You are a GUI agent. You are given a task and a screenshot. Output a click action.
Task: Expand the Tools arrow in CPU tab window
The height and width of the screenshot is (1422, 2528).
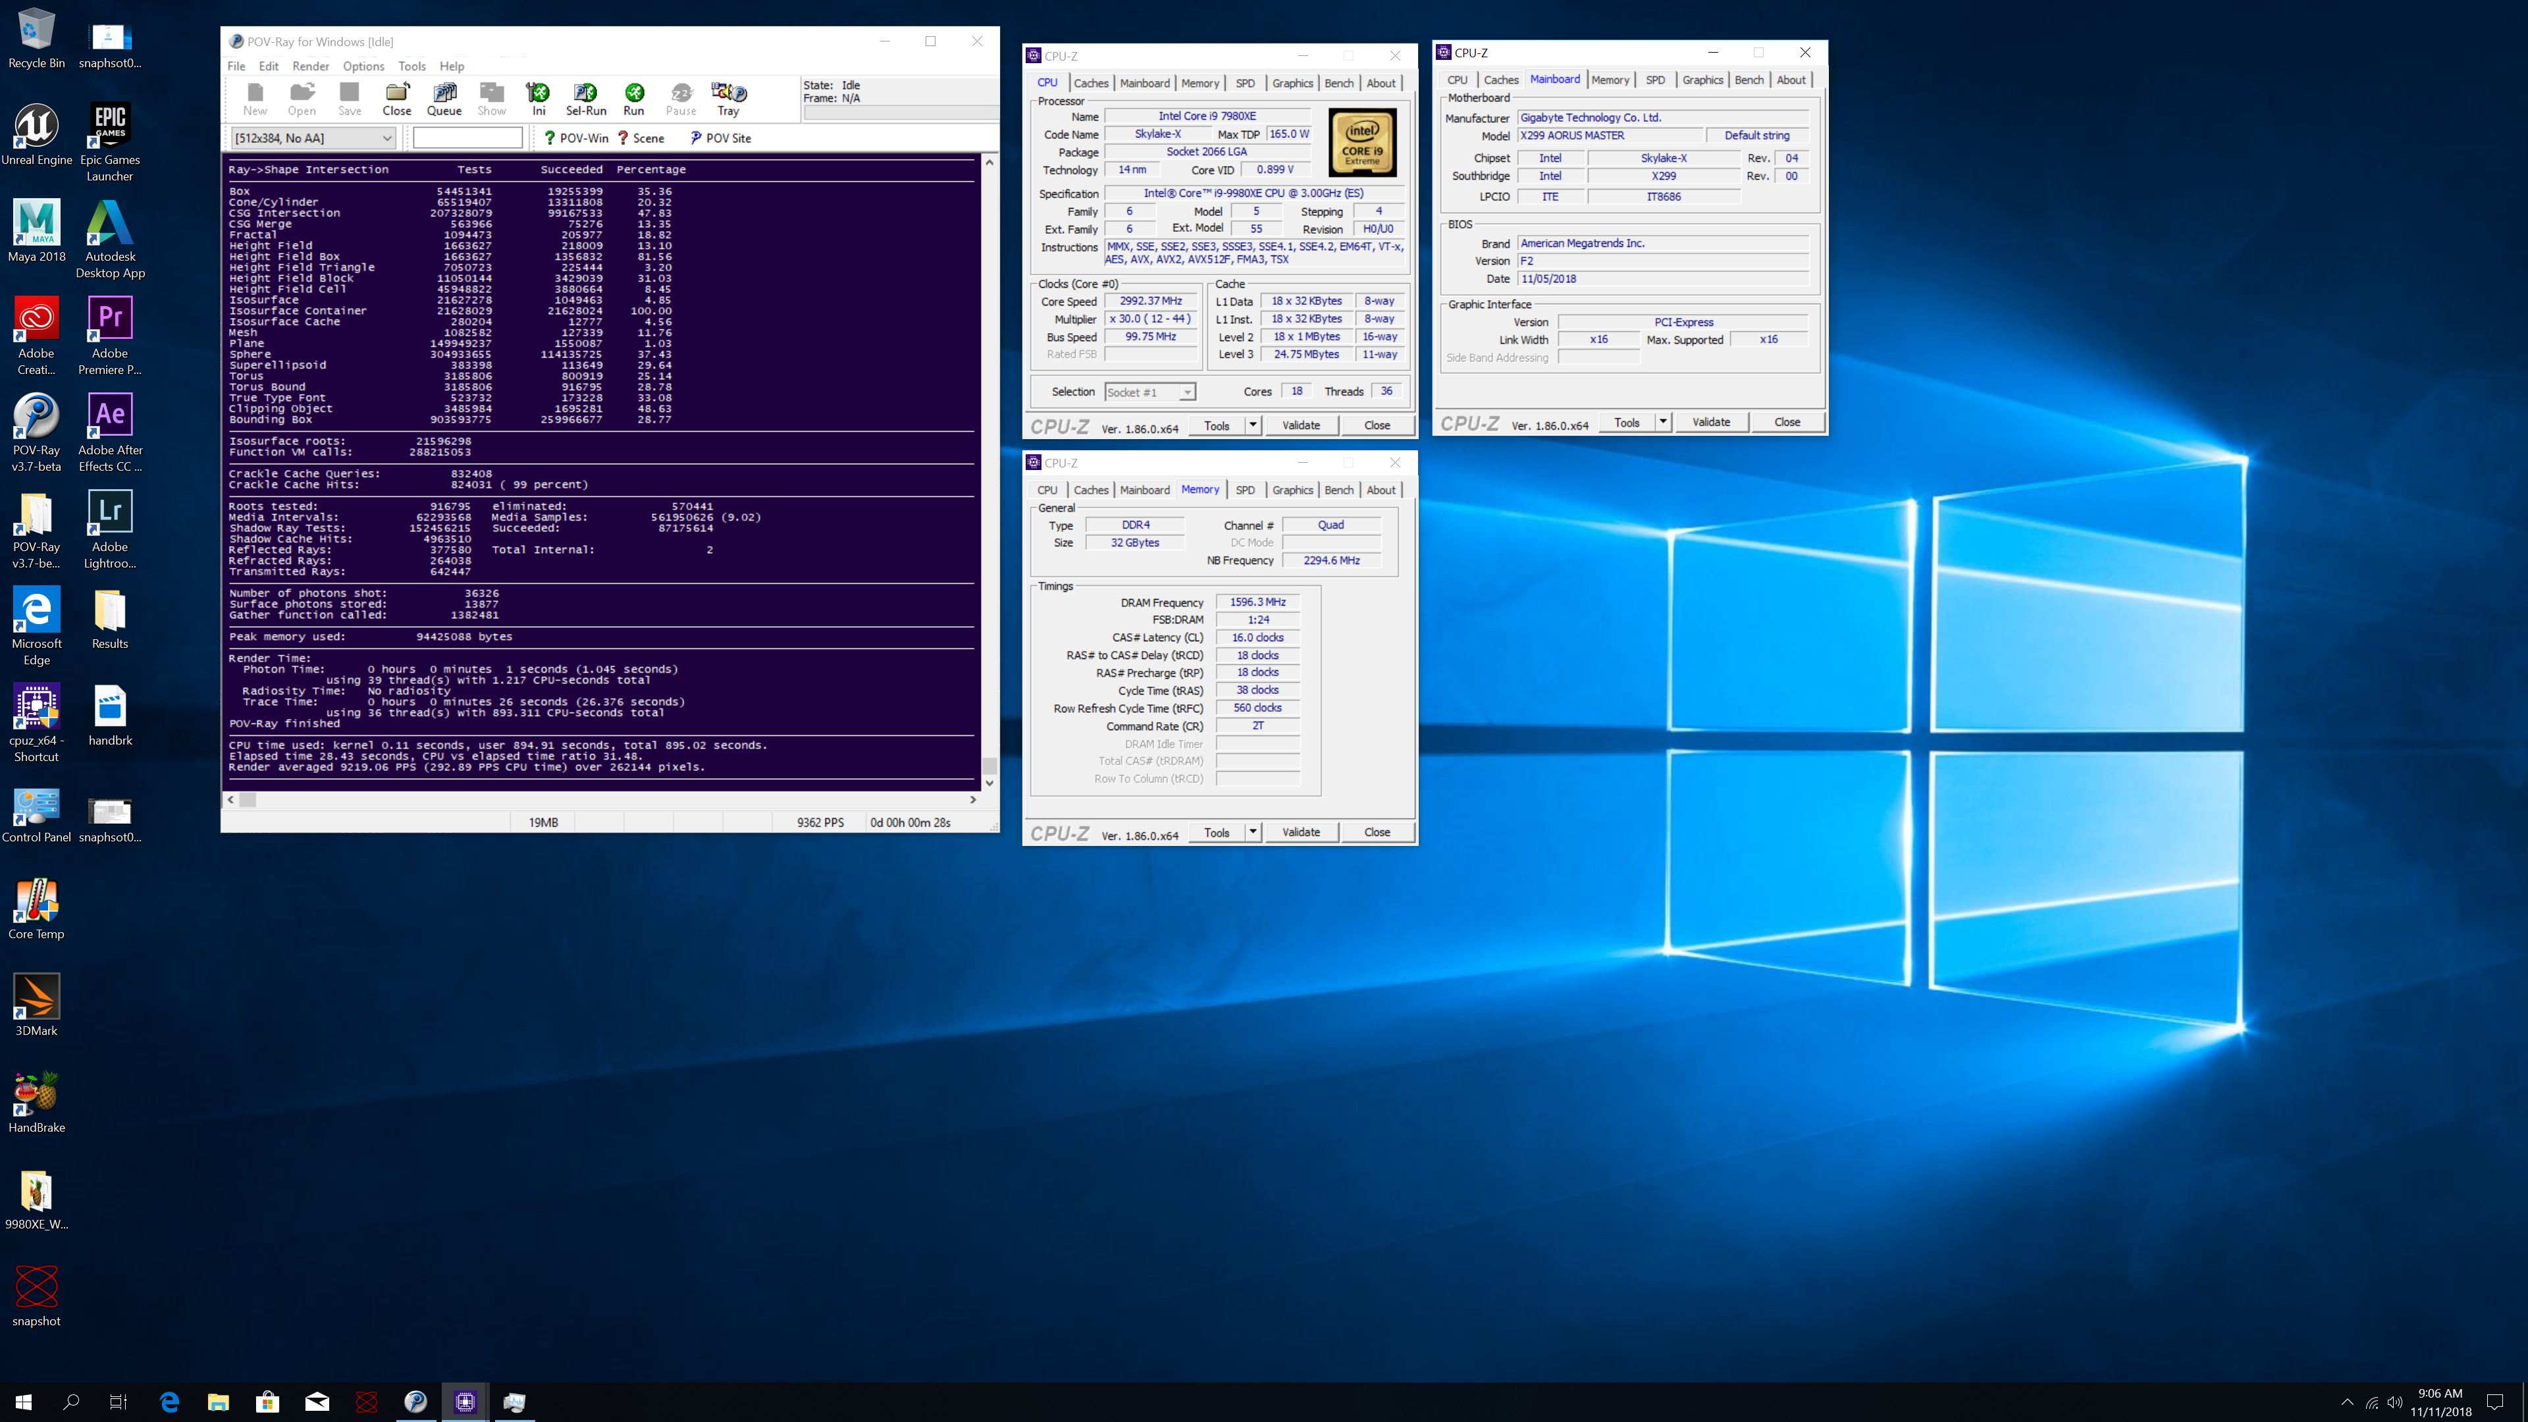tap(1252, 425)
